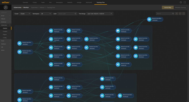Viewport: 189px width, 102px height.
Task: Select Monitor under Kubernetes in sidebar
Action: pyautogui.click(x=6, y=28)
